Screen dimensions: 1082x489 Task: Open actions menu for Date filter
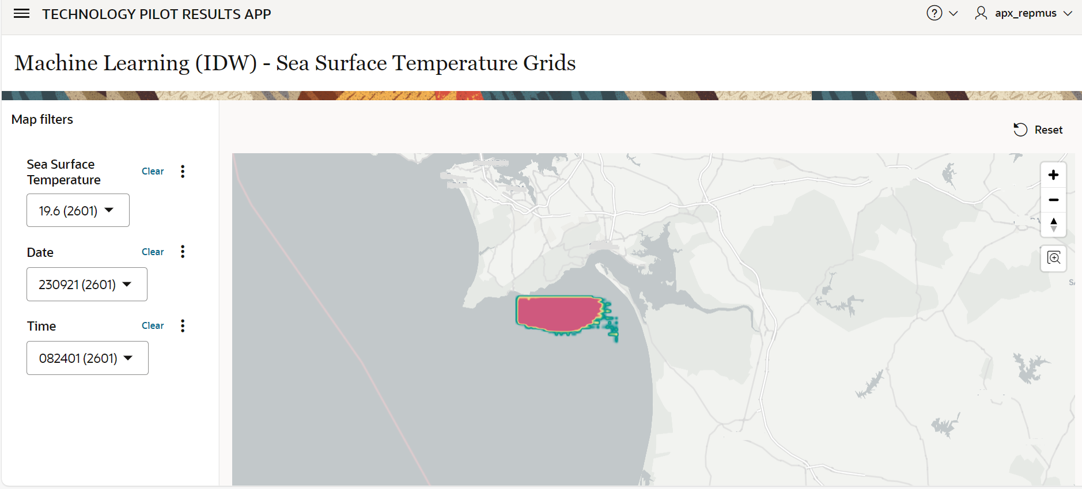[183, 252]
